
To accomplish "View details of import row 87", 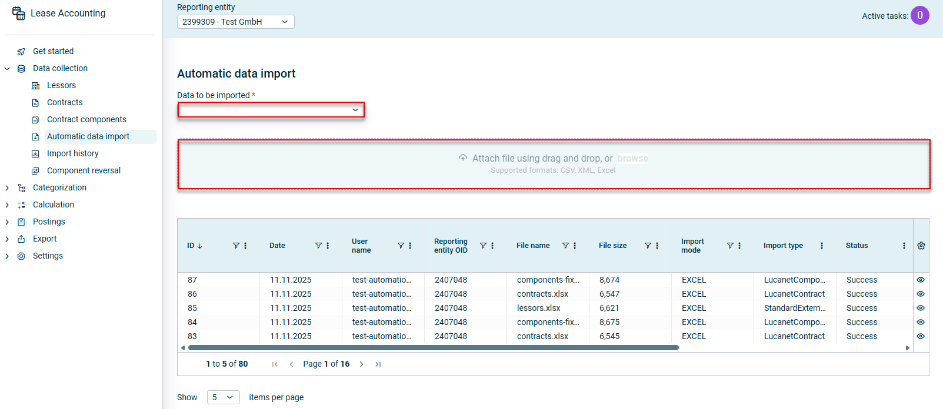I will point(921,280).
